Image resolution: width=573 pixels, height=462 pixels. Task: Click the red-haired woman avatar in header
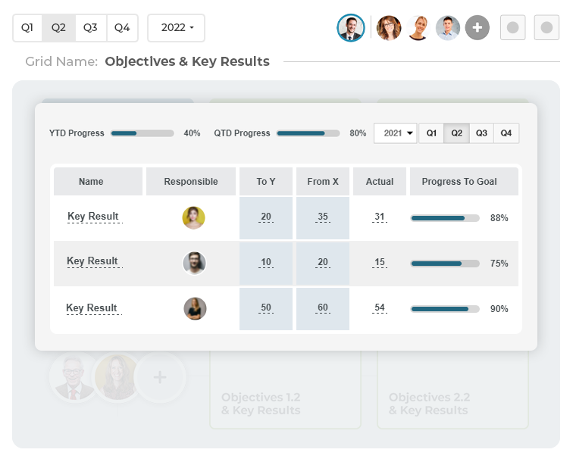click(x=389, y=28)
